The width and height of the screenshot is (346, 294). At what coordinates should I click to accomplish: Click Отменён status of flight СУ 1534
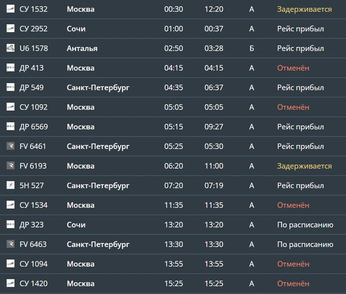click(x=293, y=205)
